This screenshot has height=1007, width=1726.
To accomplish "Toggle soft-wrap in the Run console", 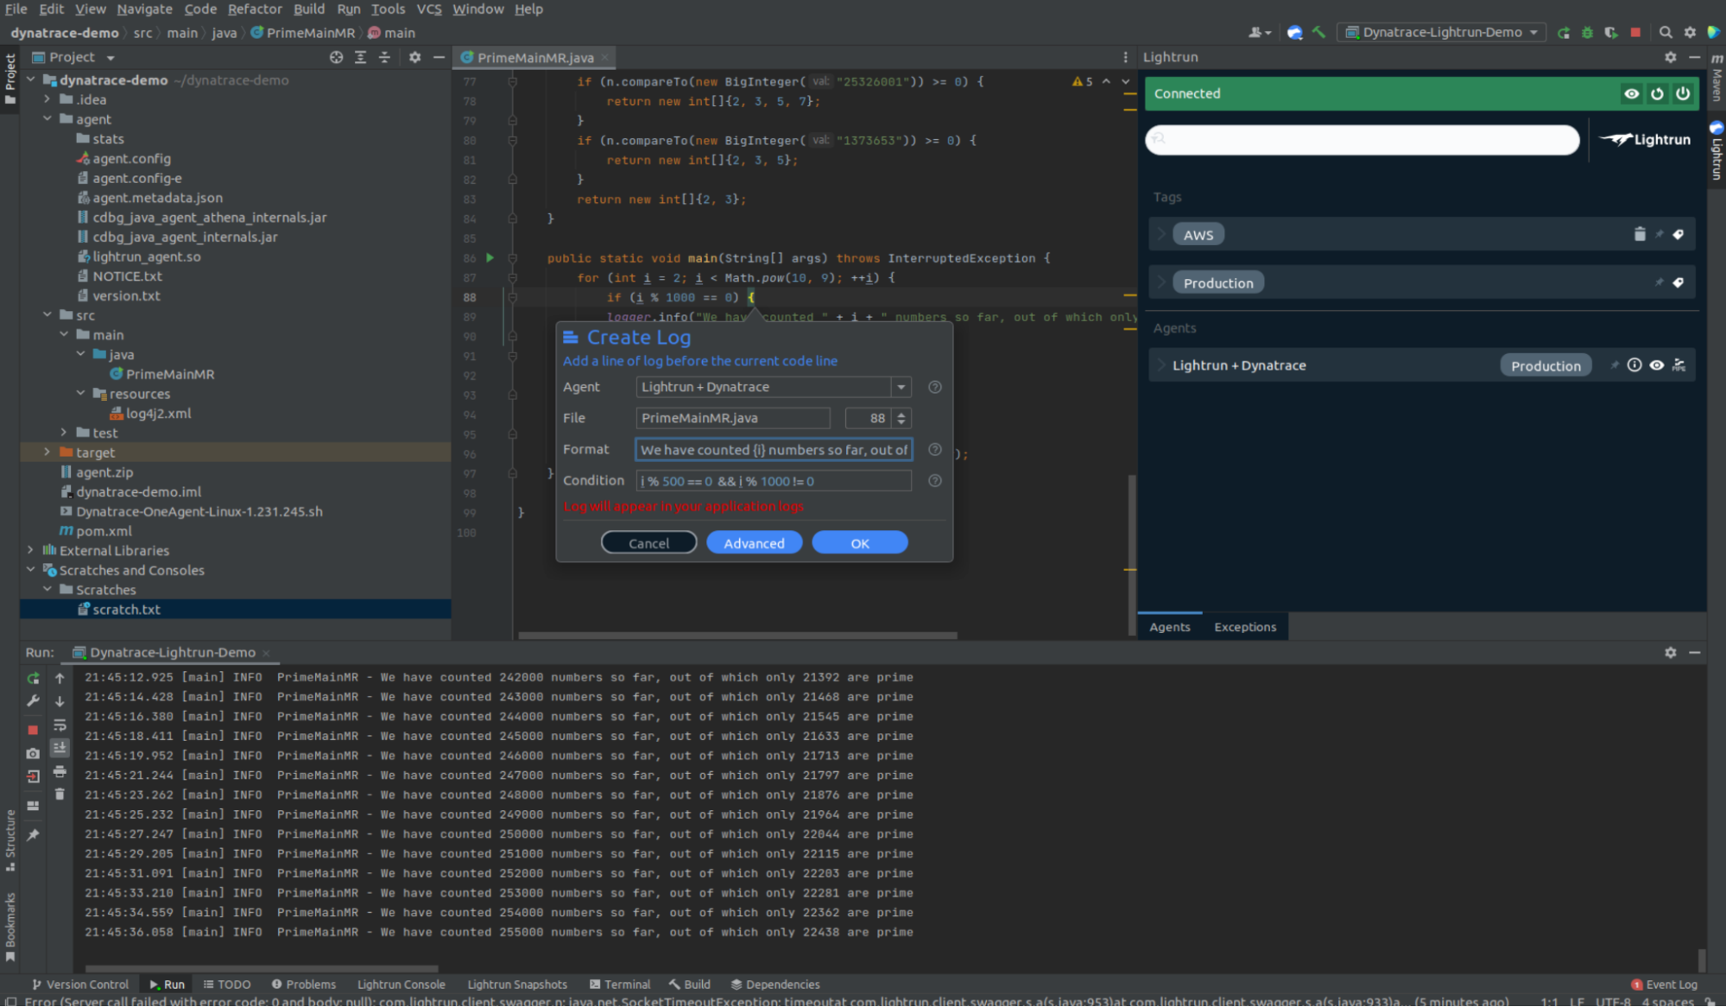I will 60,725.
